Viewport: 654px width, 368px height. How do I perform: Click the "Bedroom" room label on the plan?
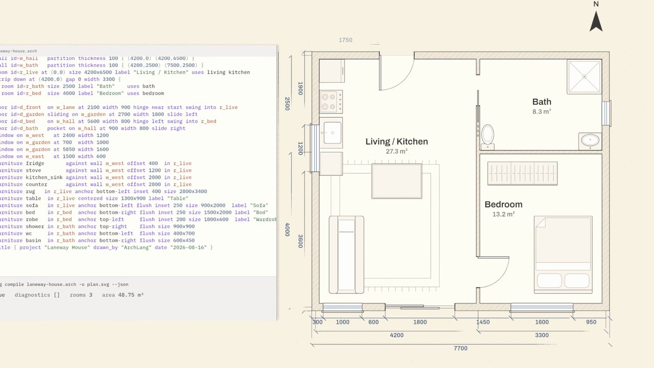click(x=503, y=204)
